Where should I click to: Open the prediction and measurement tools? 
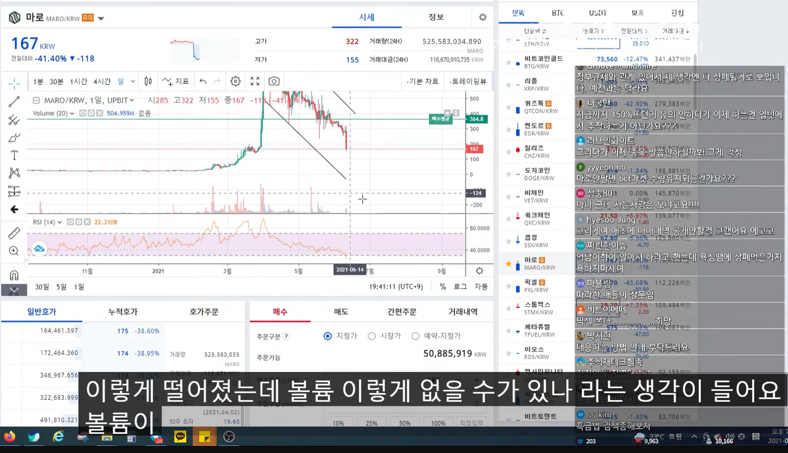[14, 191]
